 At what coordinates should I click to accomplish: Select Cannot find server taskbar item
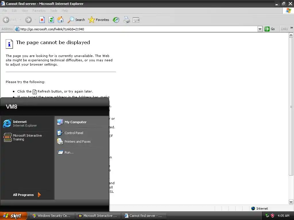coord(144,216)
